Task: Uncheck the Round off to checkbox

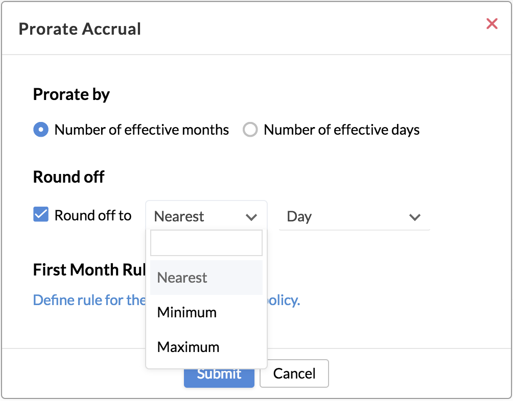Action: [x=41, y=215]
